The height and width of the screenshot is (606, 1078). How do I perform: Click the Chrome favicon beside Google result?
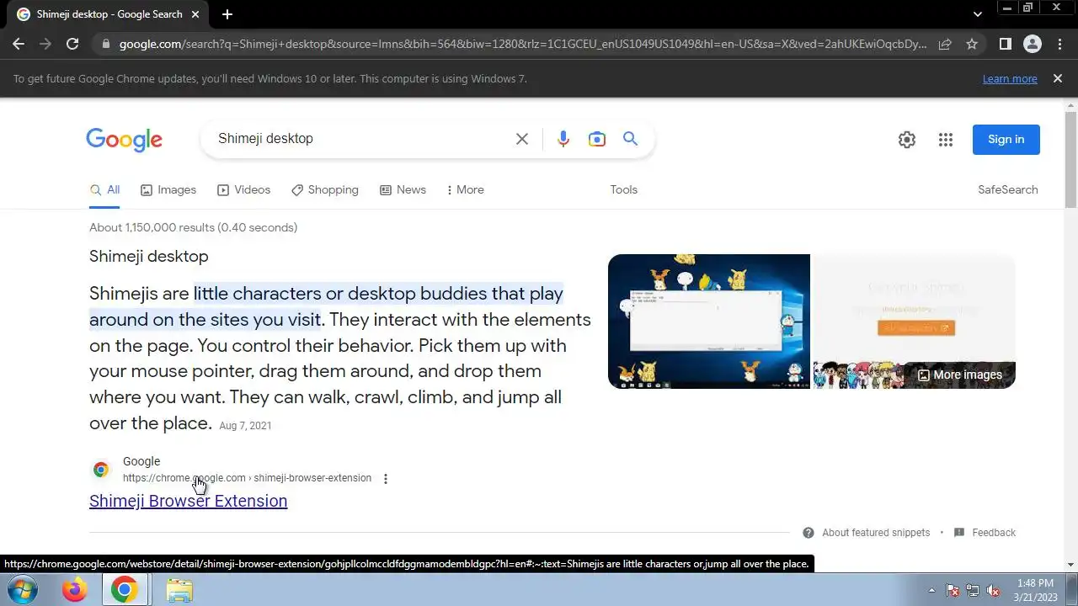point(101,470)
